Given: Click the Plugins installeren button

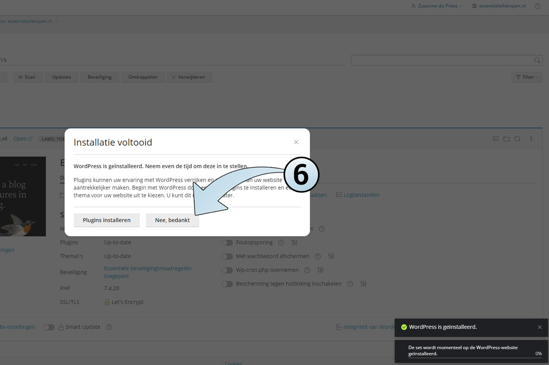Looking at the screenshot, I should tap(107, 220).
